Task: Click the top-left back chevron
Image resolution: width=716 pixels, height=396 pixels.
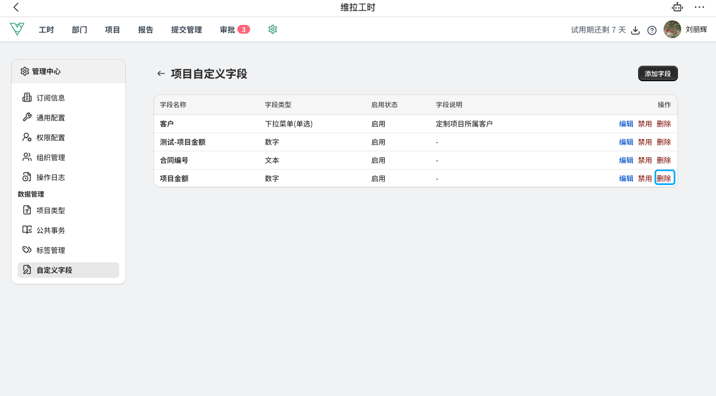Action: tap(16, 7)
